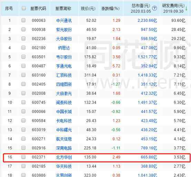This screenshot has width=191, height=177.
Task: Click market cap 769.16亿 link
Action: click(x=149, y=148)
